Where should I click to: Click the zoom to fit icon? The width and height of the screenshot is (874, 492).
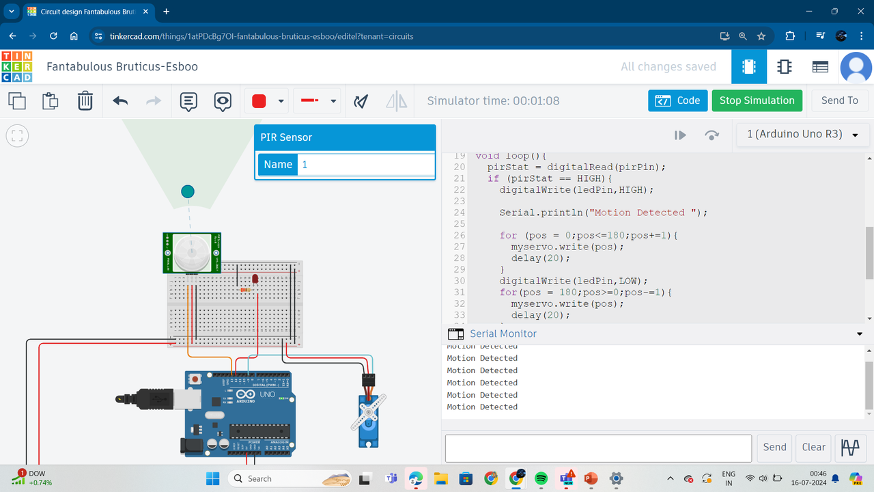point(17,135)
